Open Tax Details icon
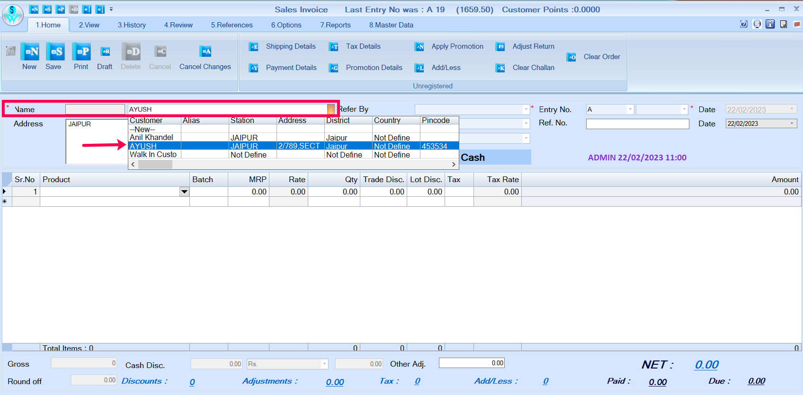Screen dimensions: 803x395 click(334, 47)
